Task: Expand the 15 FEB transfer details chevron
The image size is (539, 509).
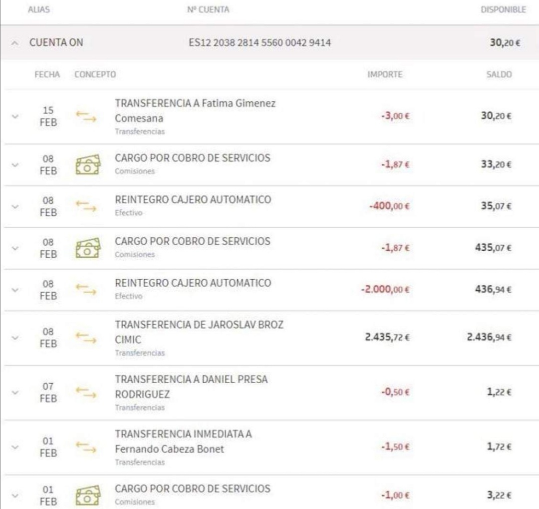Action: 15,116
